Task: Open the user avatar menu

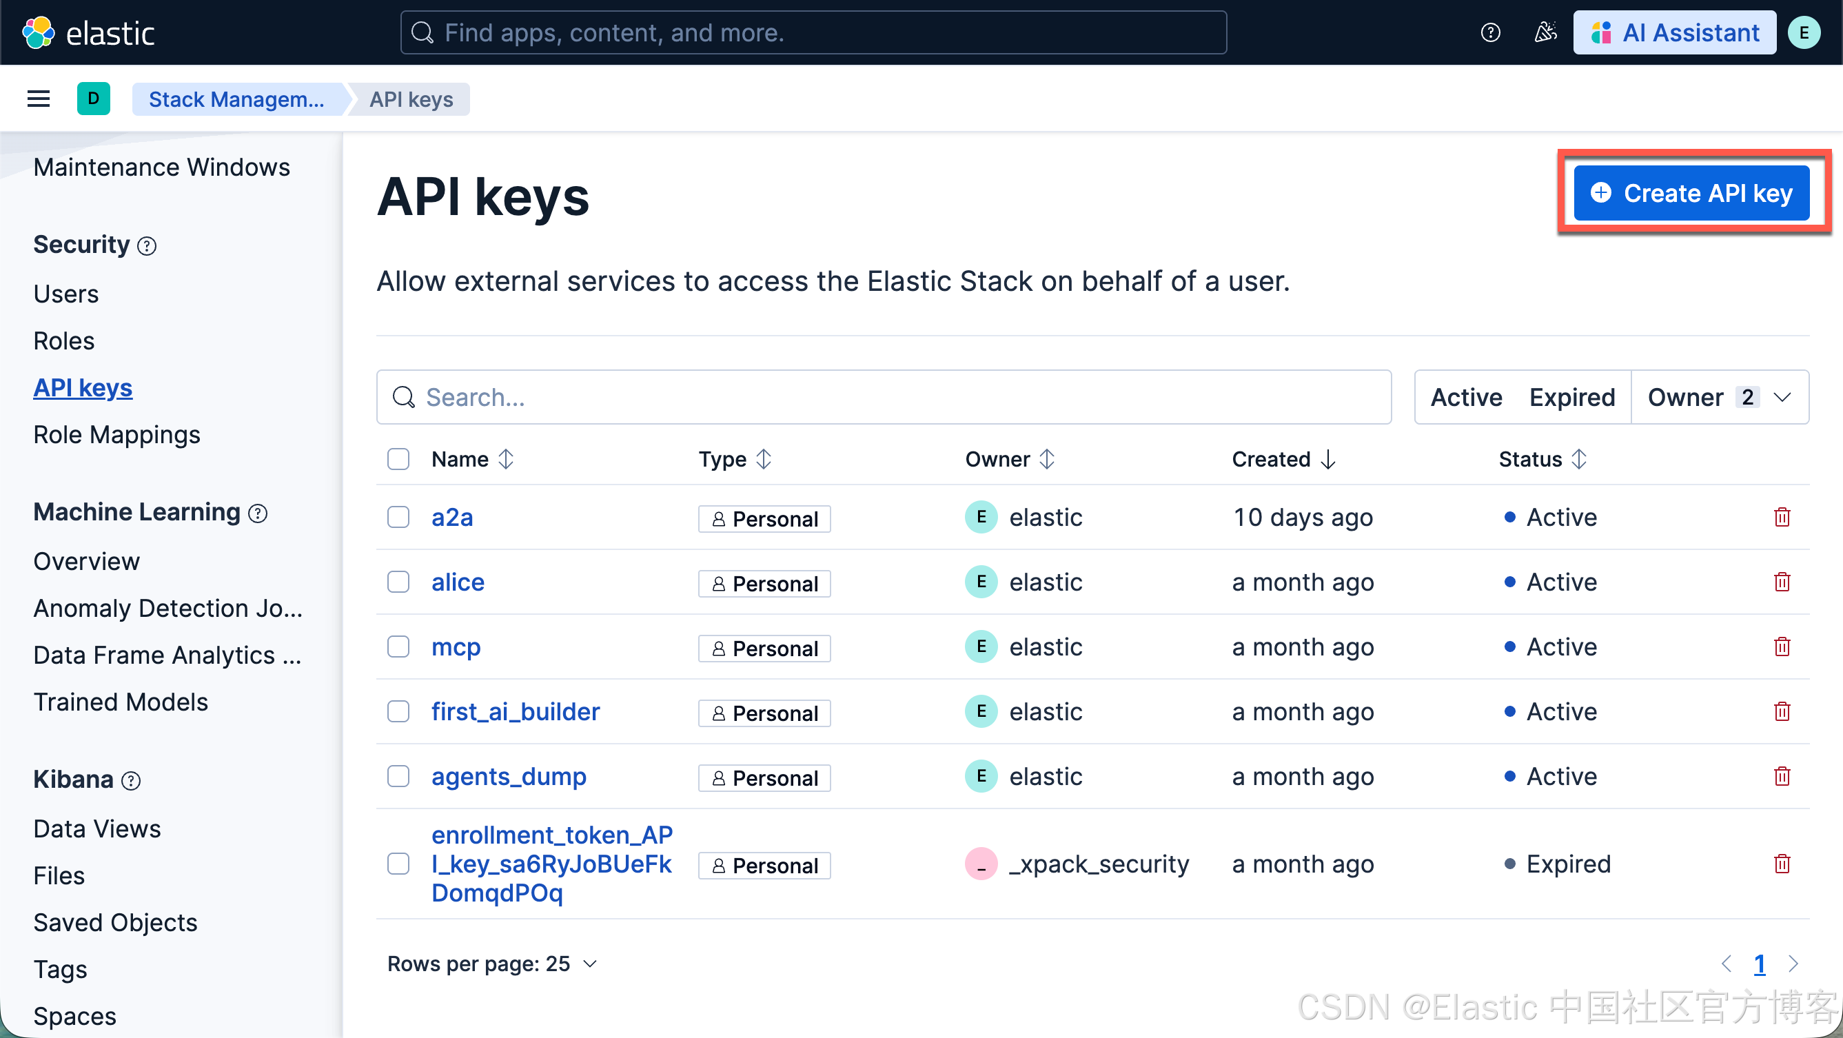Action: [x=1804, y=33]
